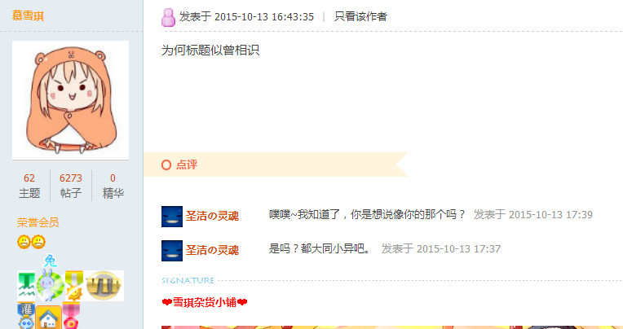
Task: Open the 6273 帖子 count
Action: coord(71,186)
